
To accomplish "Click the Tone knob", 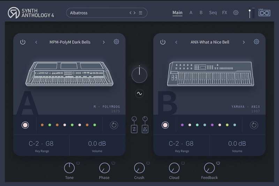I will click(x=69, y=168).
